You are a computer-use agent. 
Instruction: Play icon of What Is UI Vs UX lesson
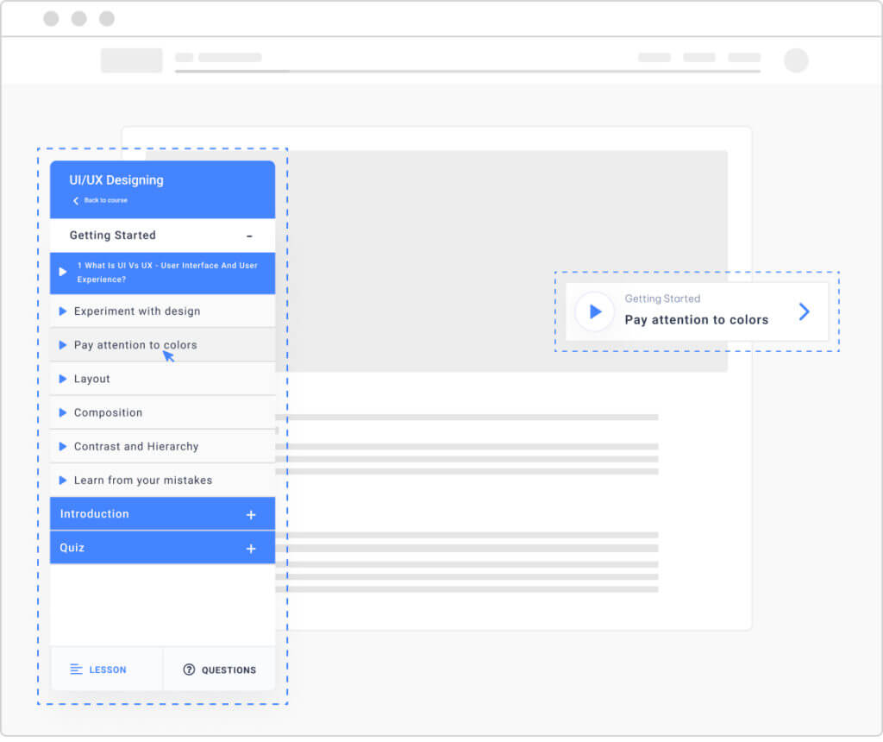coord(62,272)
